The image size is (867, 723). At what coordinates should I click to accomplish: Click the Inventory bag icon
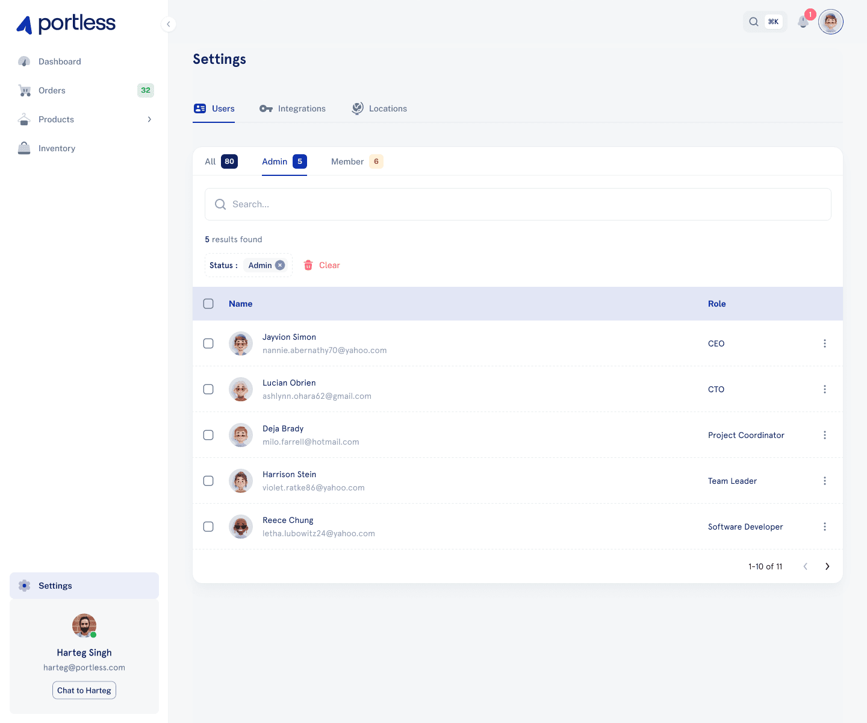click(x=24, y=148)
